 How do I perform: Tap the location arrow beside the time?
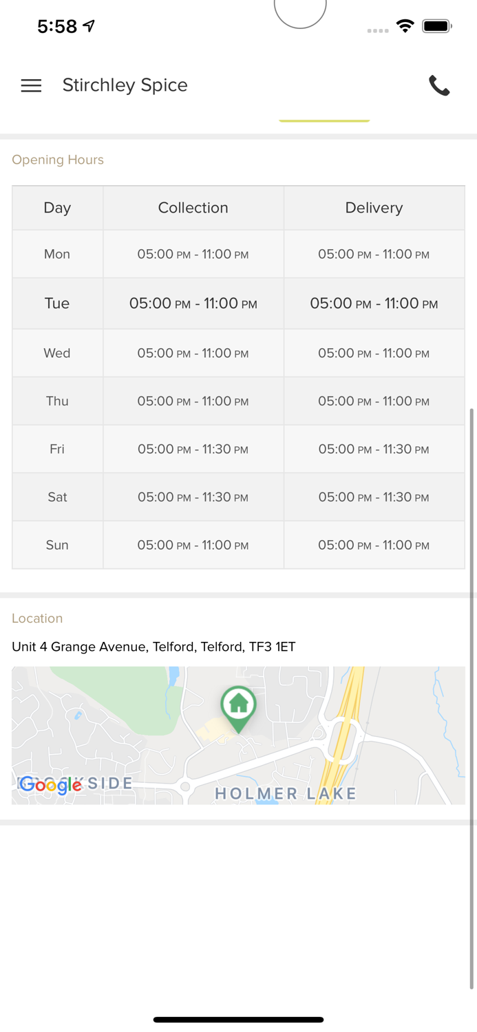[89, 26]
